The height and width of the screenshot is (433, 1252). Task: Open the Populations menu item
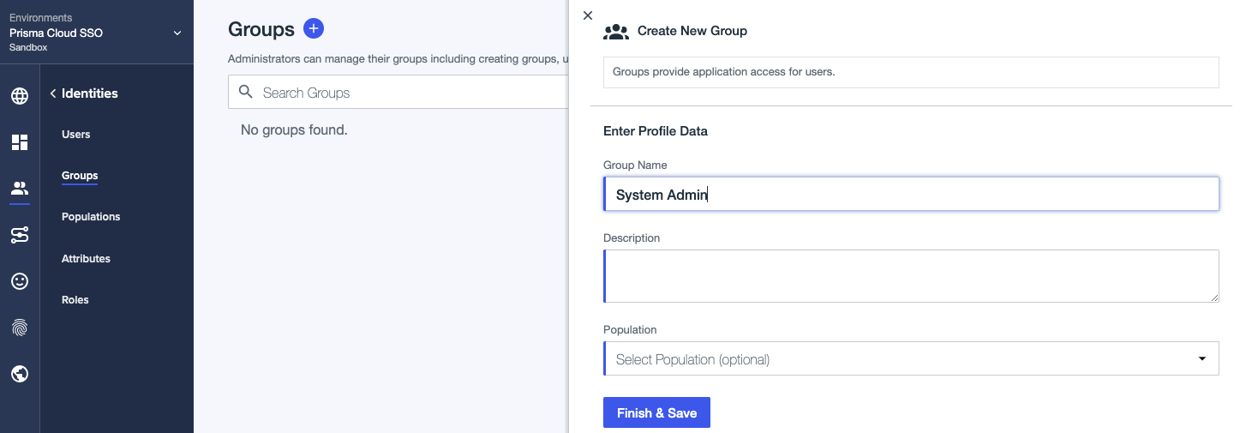coord(91,217)
